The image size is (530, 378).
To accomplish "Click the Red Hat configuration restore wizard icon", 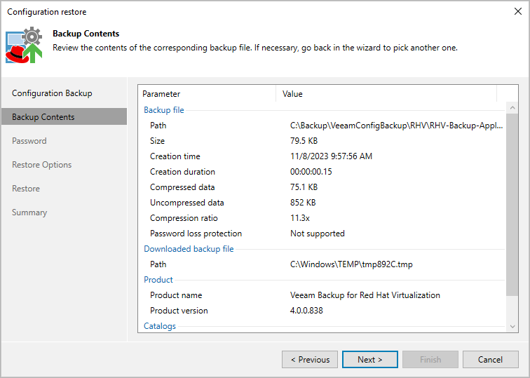I will click(x=24, y=45).
